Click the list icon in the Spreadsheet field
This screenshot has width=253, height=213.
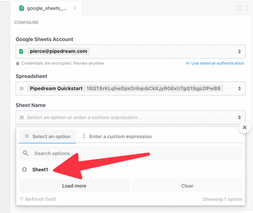[x=22, y=89]
